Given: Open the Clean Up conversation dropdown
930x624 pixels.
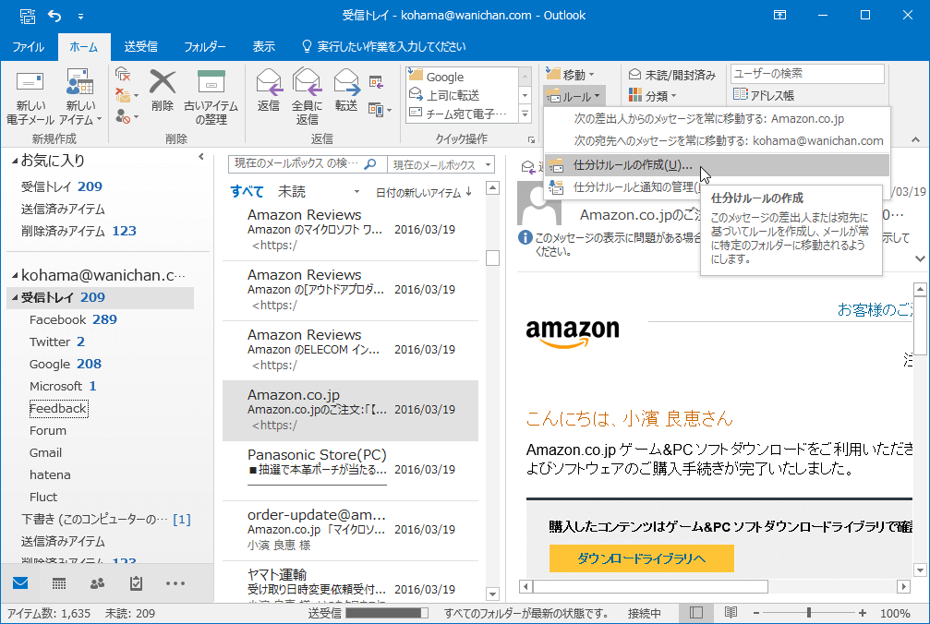Looking at the screenshot, I should (x=127, y=95).
